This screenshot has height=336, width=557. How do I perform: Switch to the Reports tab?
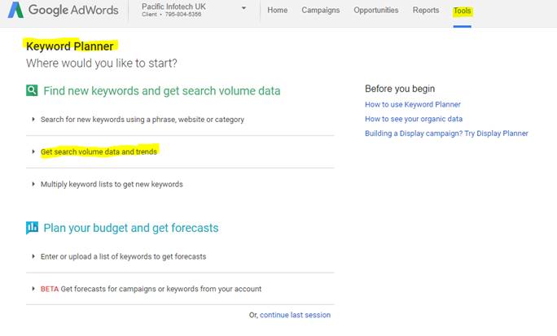click(x=426, y=11)
